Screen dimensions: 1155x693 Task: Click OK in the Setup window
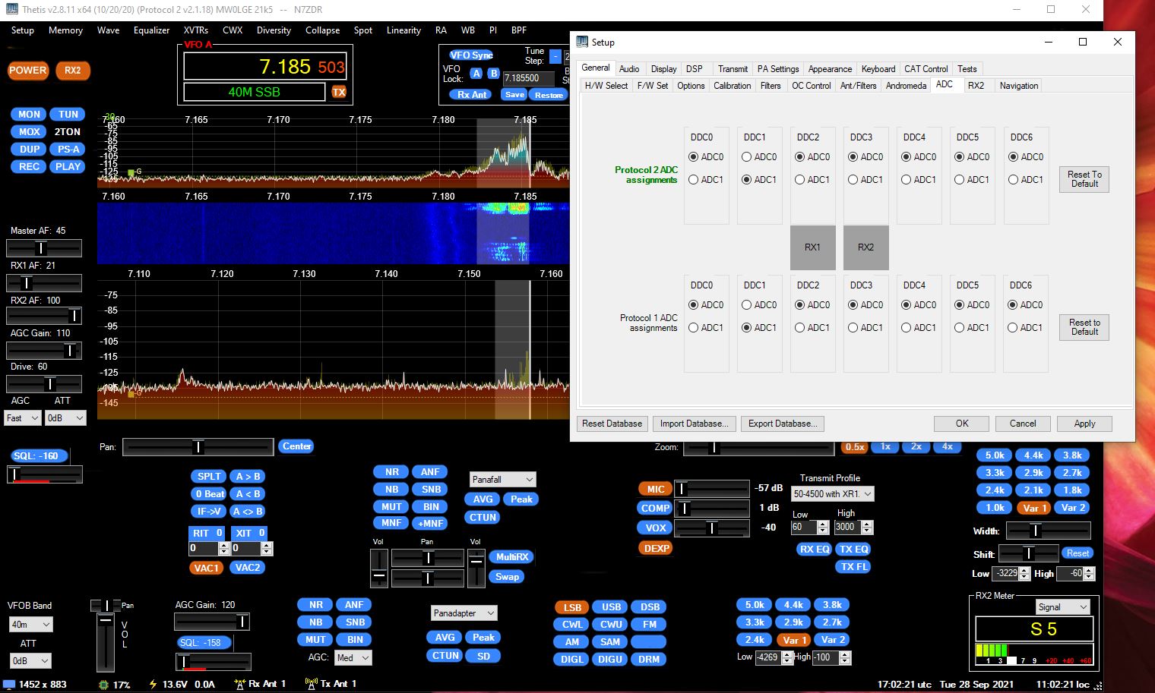click(962, 424)
